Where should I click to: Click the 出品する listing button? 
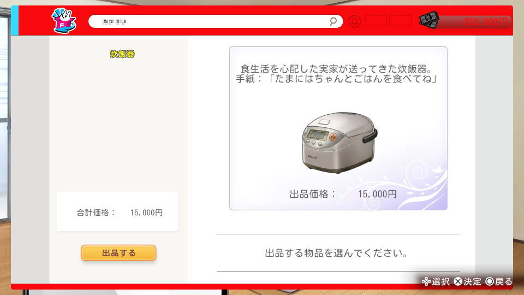pyautogui.click(x=118, y=253)
